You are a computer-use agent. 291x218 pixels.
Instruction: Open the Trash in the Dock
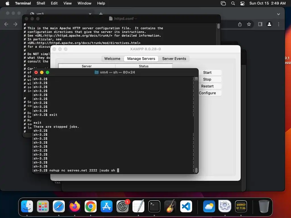(264, 206)
